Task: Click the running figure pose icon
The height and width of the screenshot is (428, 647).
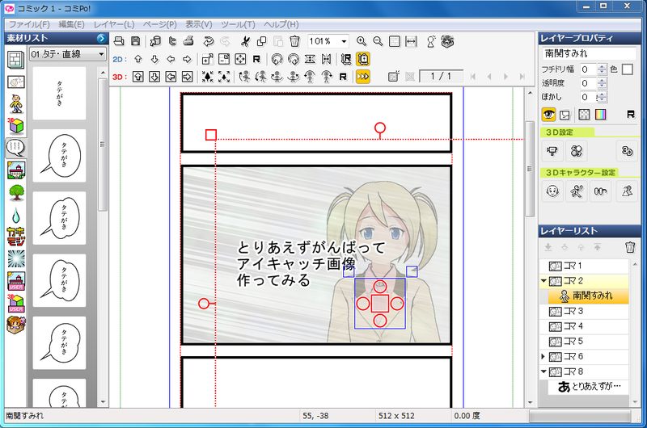Action: coord(577,191)
